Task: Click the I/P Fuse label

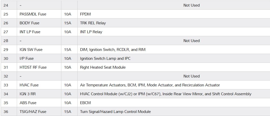Action: coord(26,59)
